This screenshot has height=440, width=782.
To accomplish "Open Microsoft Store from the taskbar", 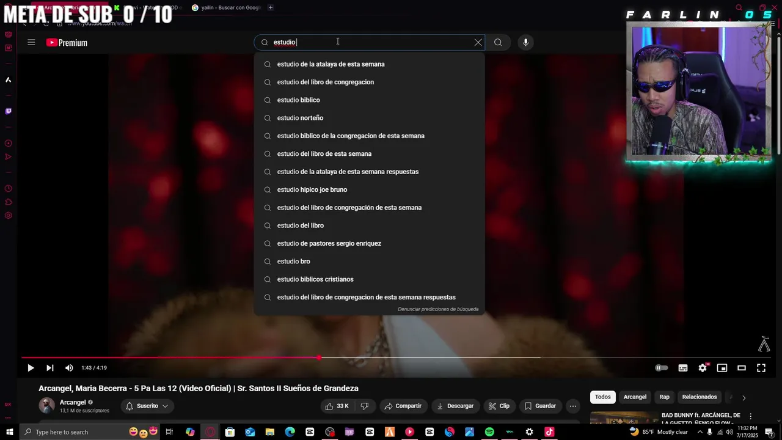I will click(230, 432).
